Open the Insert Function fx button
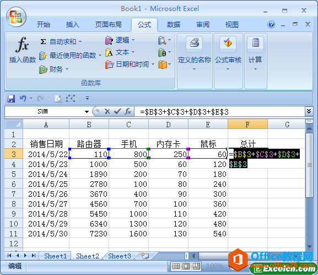 pos(22,50)
